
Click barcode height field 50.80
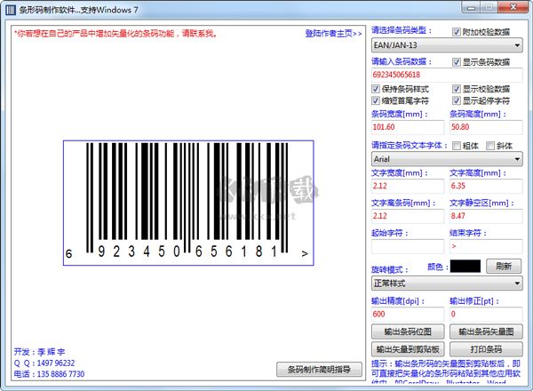(486, 127)
